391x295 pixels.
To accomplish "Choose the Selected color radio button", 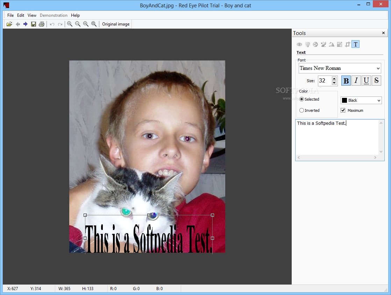I will pyautogui.click(x=301, y=99).
